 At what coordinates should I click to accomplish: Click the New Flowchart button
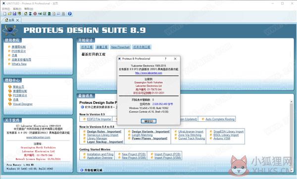[120, 47]
